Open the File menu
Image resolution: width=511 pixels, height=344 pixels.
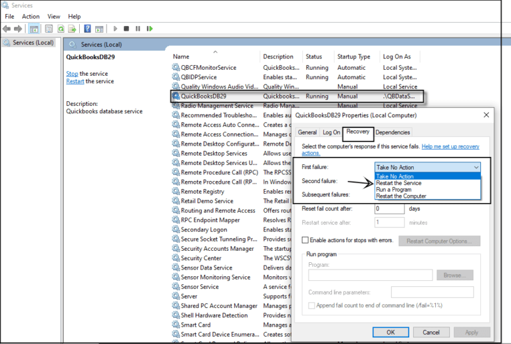point(9,16)
